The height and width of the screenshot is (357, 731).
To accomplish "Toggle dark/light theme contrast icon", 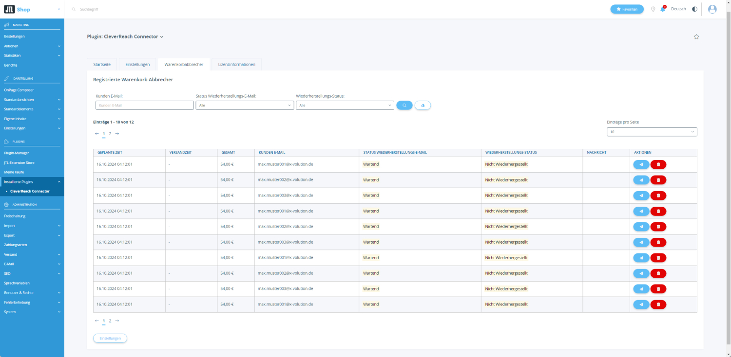I will [694, 9].
